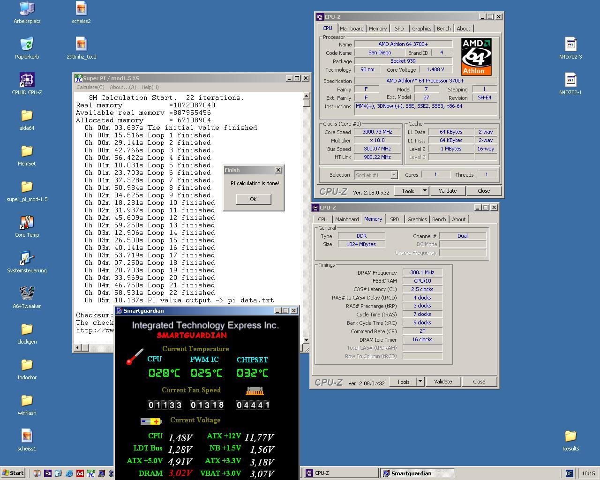Click the Command Rate value 2T
The height and width of the screenshot is (480, 600).
pos(422,331)
